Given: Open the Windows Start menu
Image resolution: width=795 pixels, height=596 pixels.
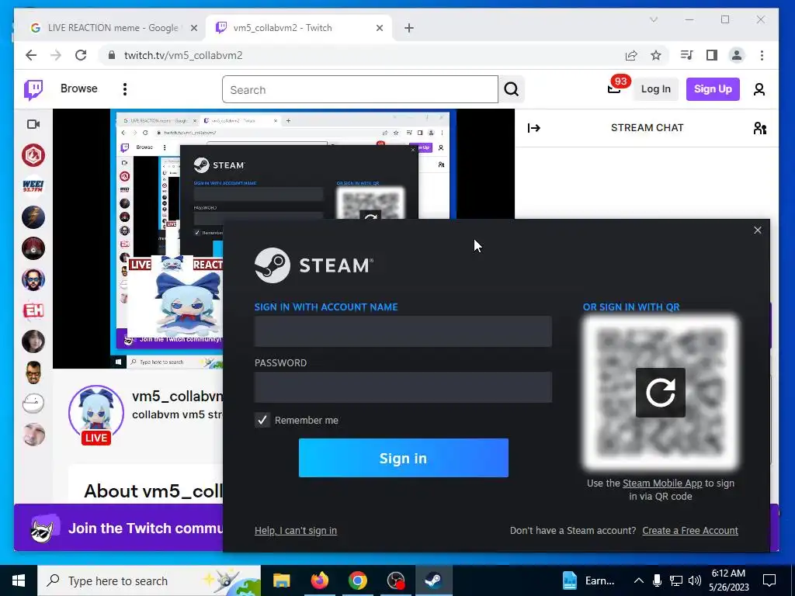Looking at the screenshot, I should 19,580.
